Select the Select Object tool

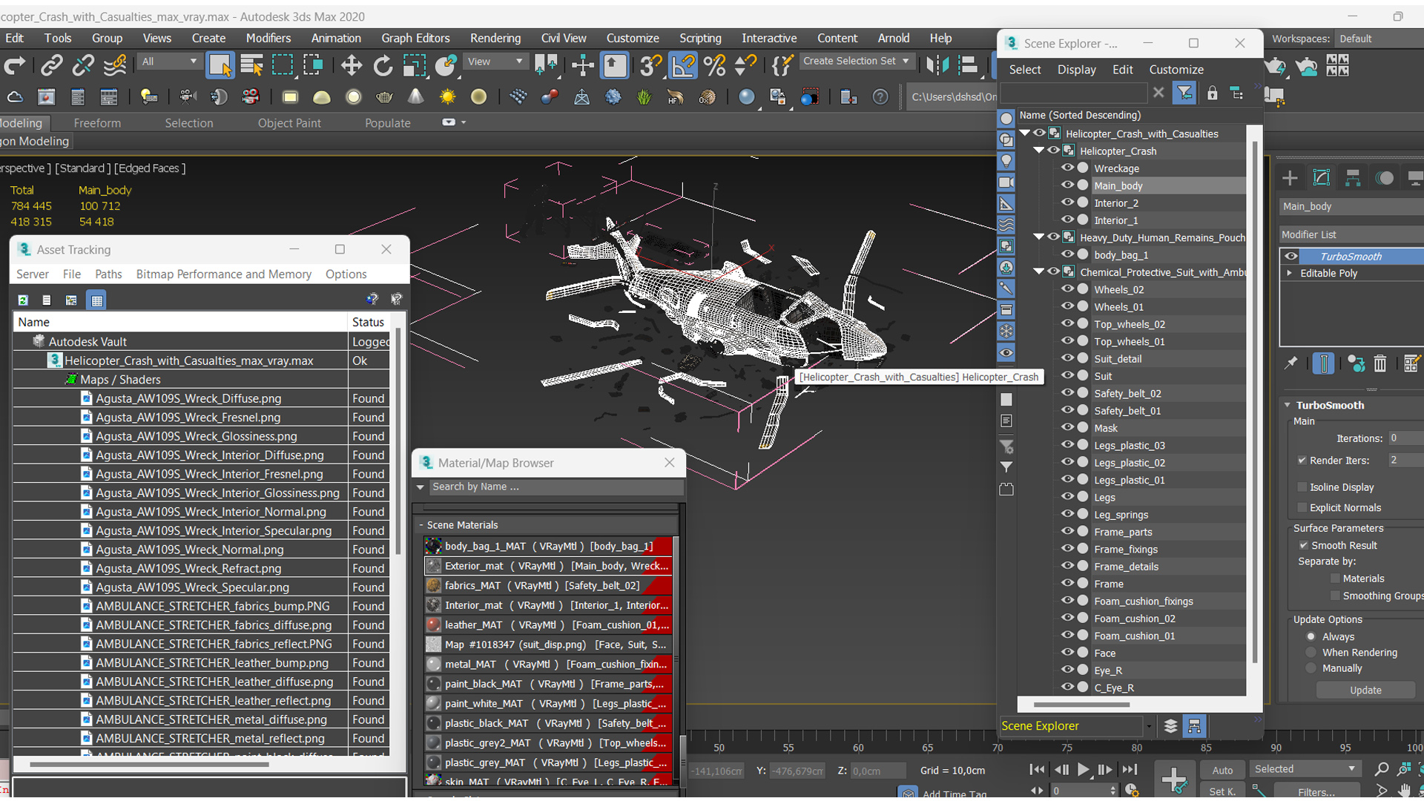[220, 66]
